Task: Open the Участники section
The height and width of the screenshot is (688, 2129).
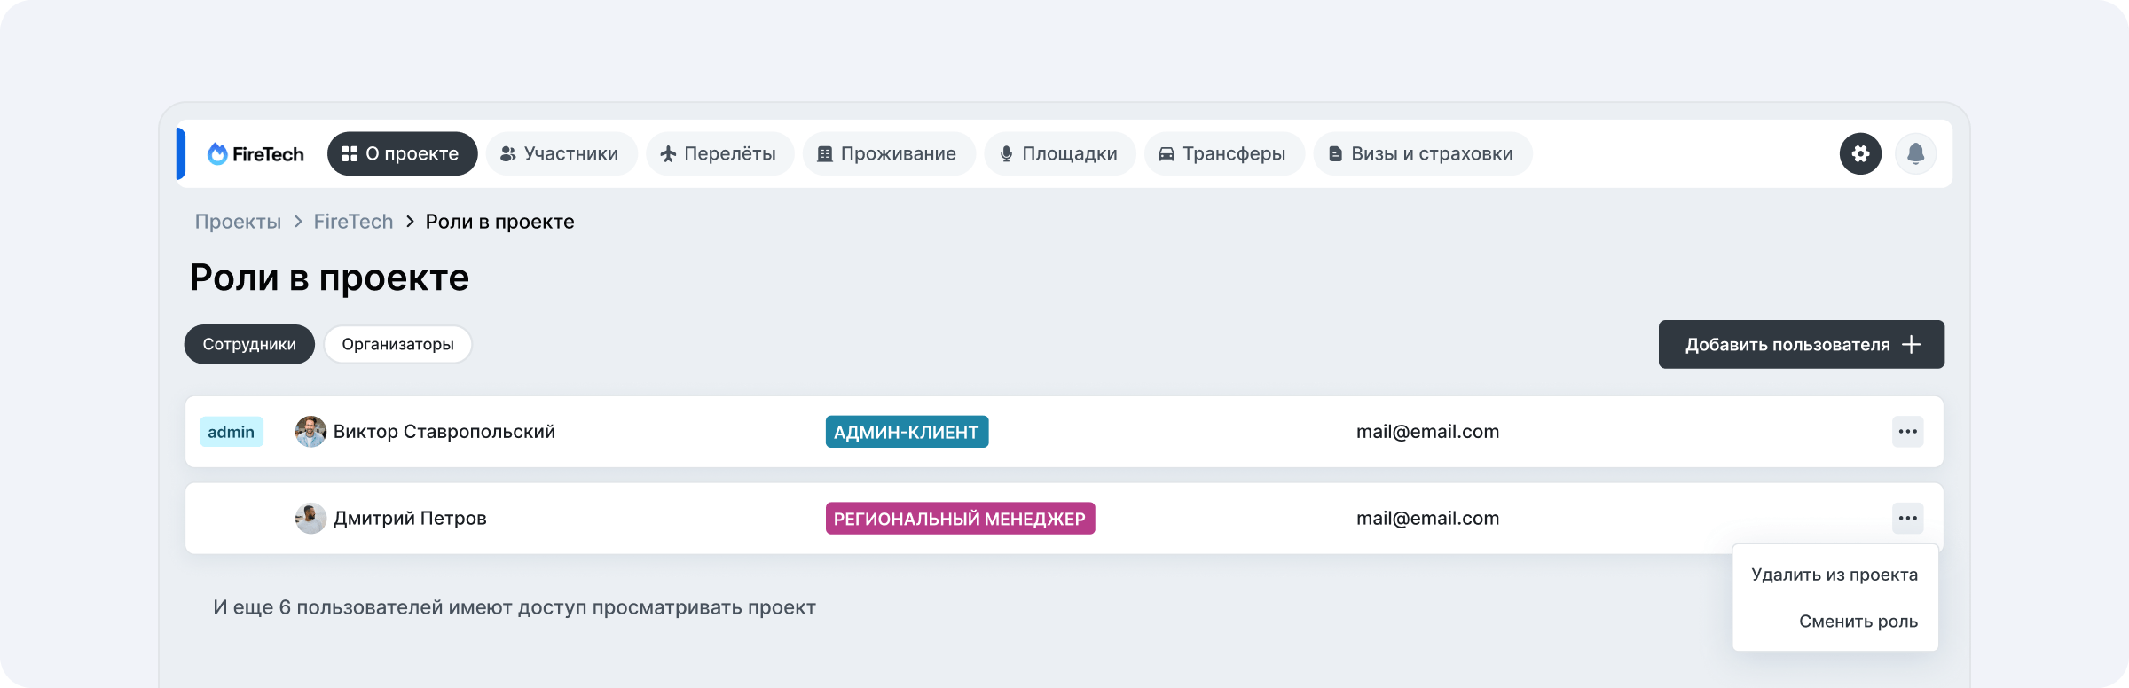Action: point(561,154)
